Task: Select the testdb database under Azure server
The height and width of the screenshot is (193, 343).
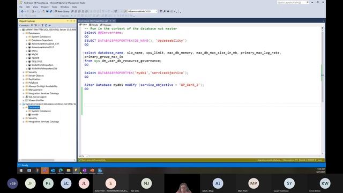Action: click(35, 114)
